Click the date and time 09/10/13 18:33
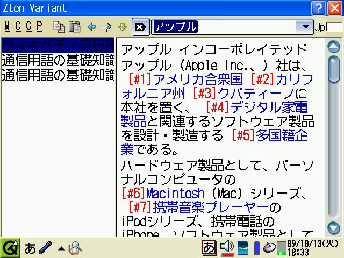 tap(313, 248)
